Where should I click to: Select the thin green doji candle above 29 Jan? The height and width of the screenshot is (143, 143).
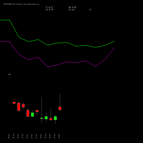click(x=41, y=118)
